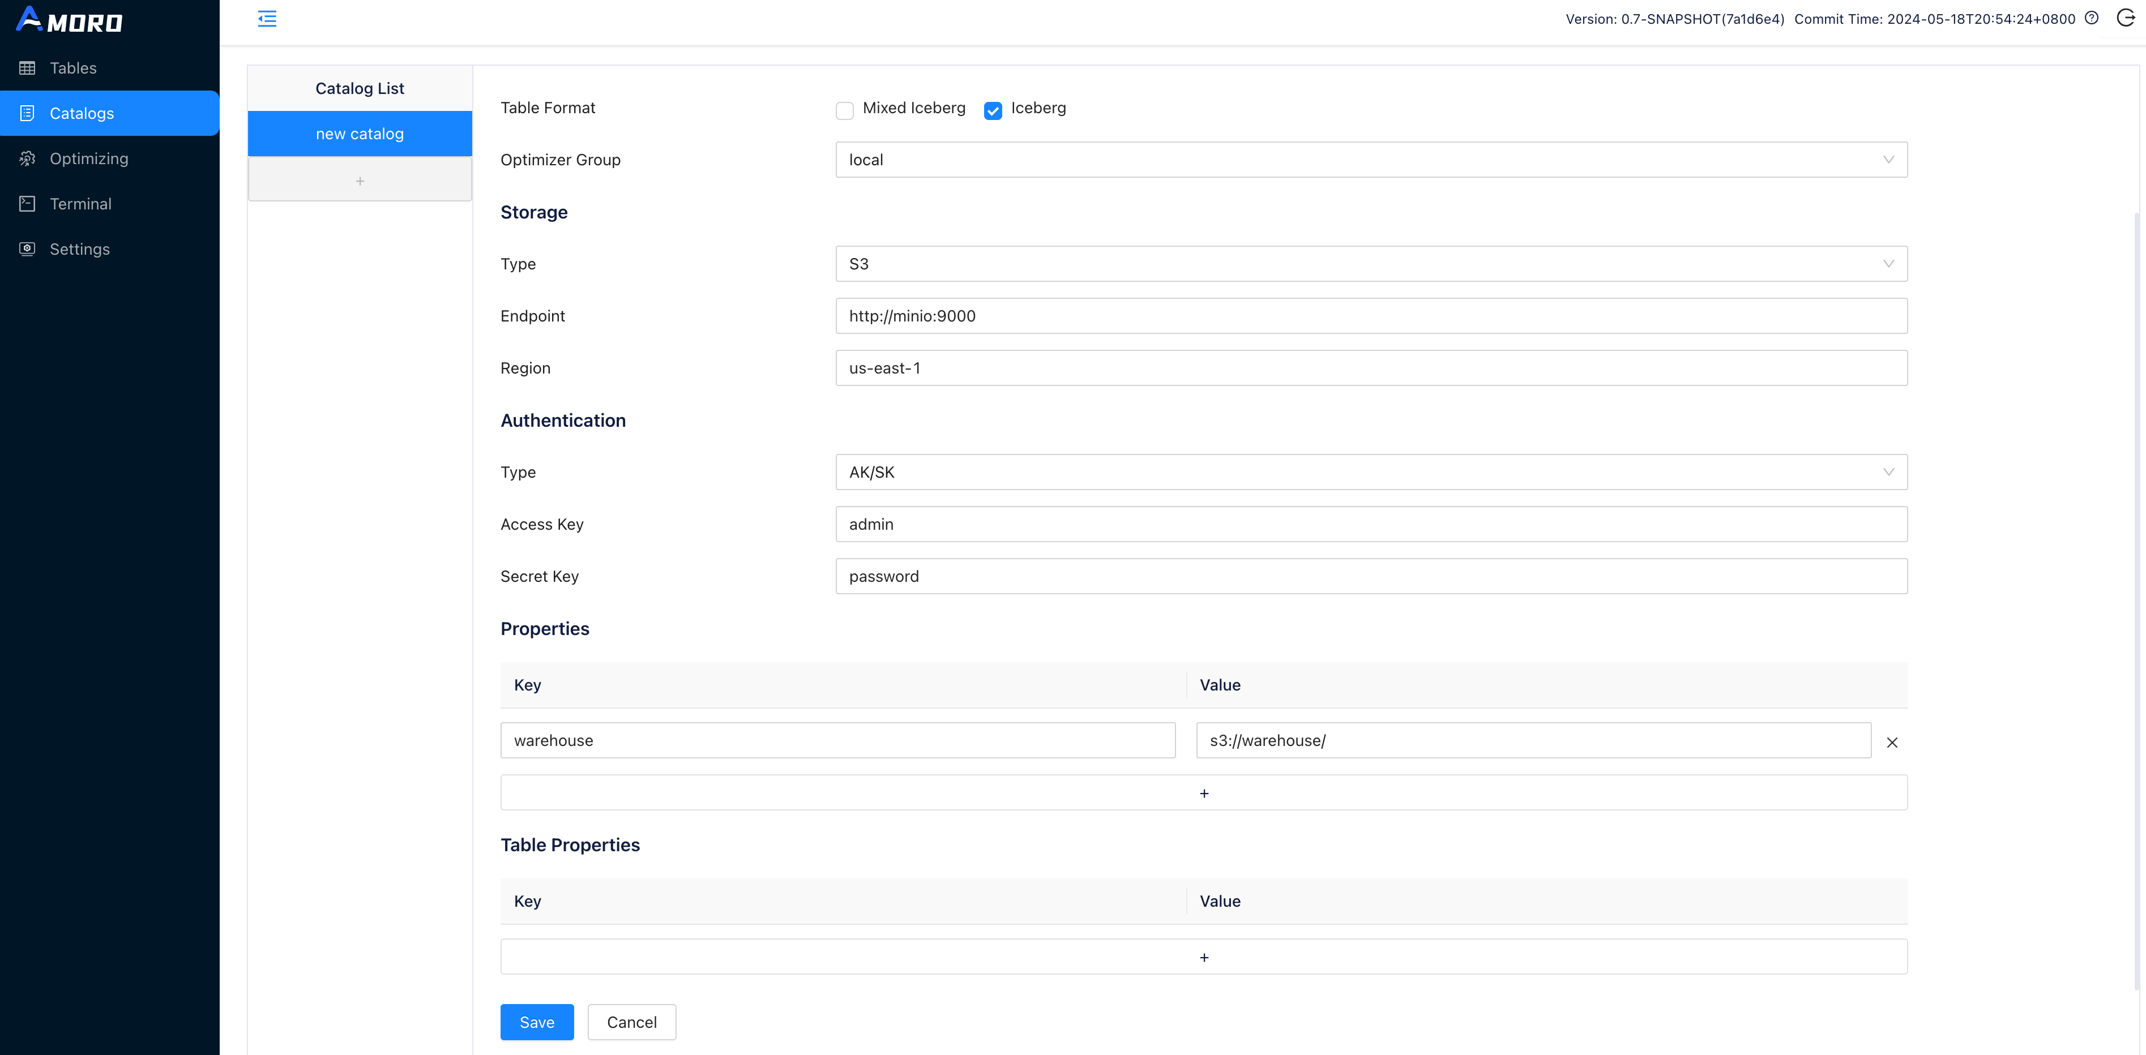Collapse the sidebar menu icon
The height and width of the screenshot is (1055, 2146).
[x=267, y=19]
